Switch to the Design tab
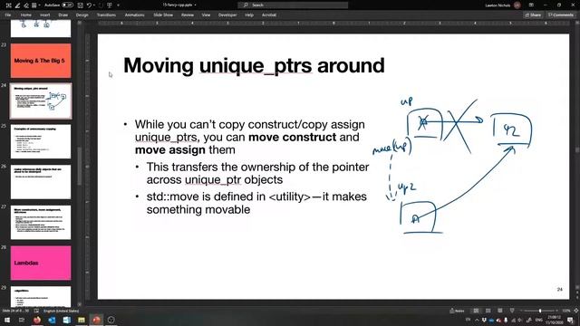The height and width of the screenshot is (326, 580). click(x=82, y=15)
